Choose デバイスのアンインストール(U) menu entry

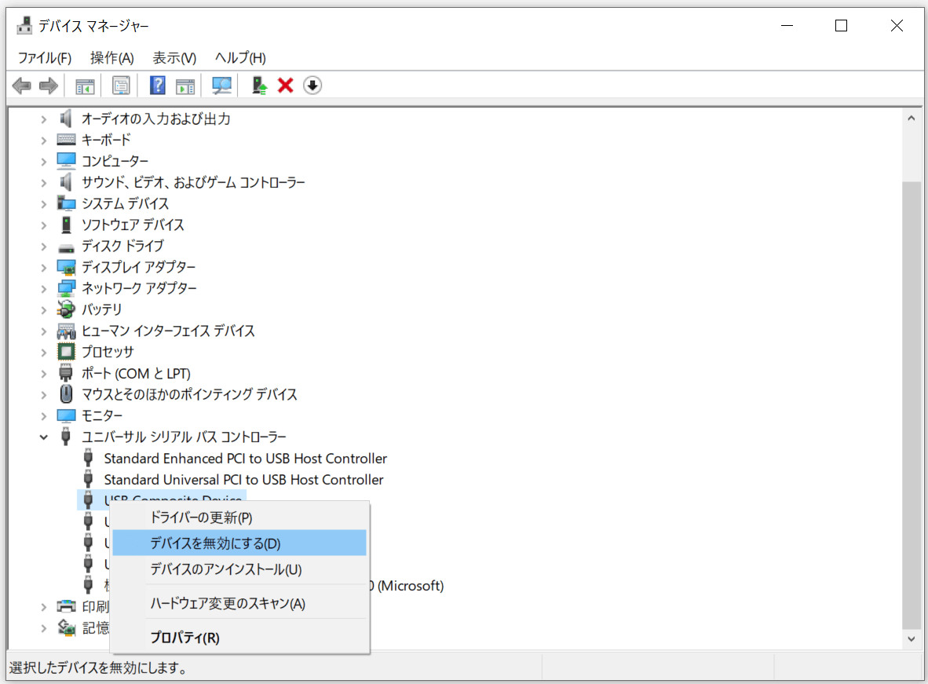[239, 569]
